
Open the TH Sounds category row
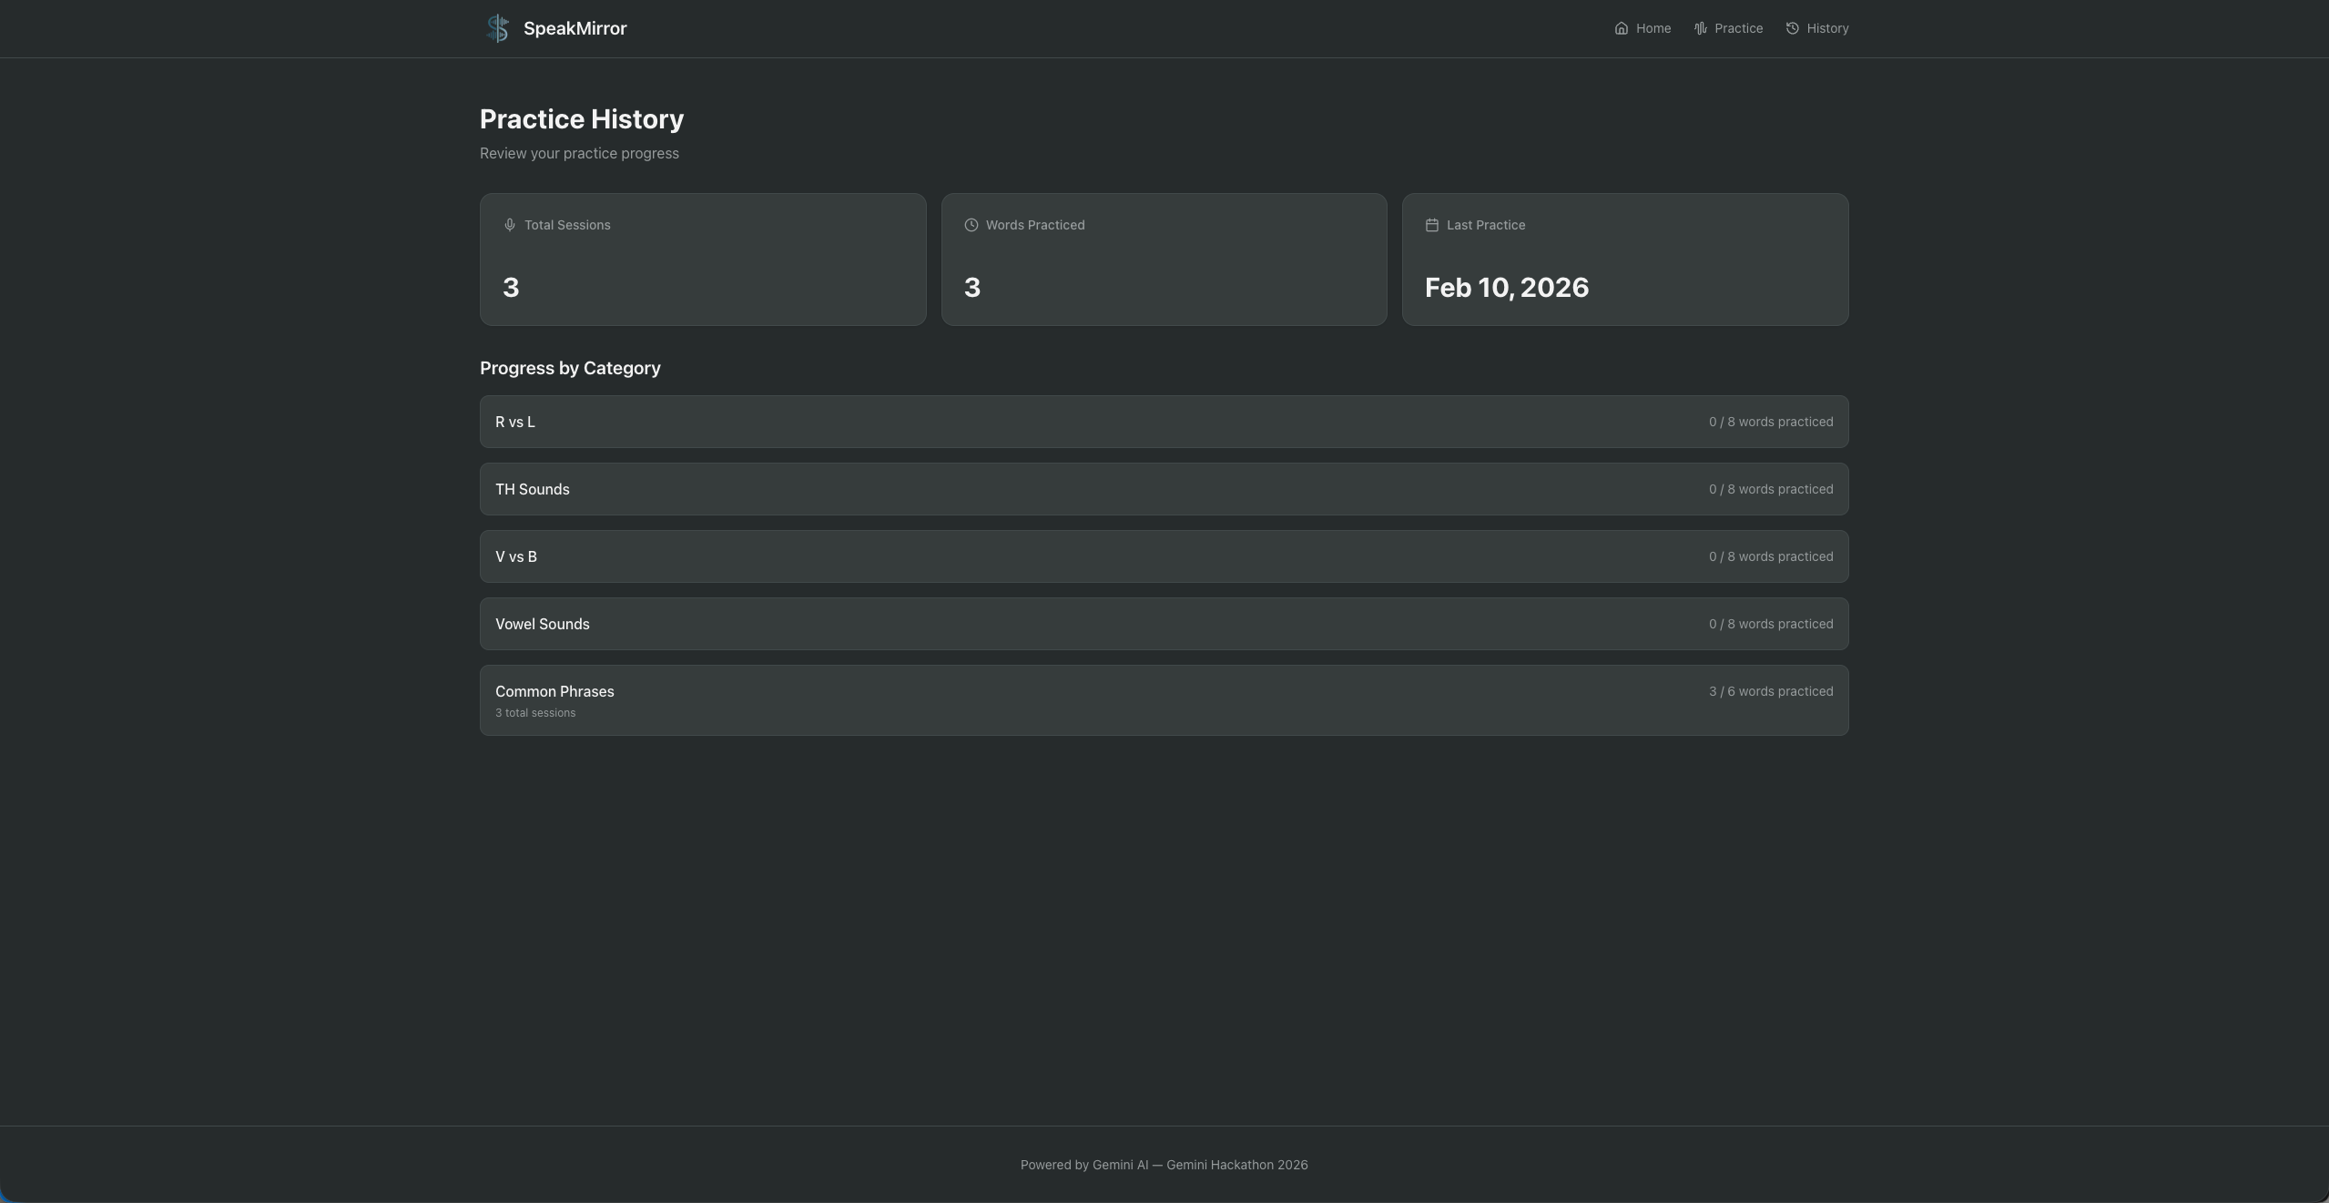(1164, 489)
